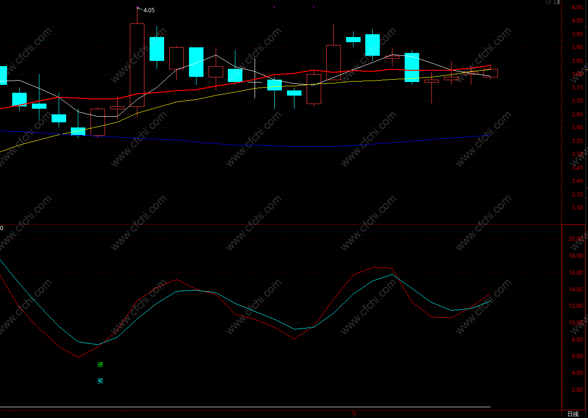Click the cyan 买 signal marker
The height and width of the screenshot is (418, 588).
[100, 381]
